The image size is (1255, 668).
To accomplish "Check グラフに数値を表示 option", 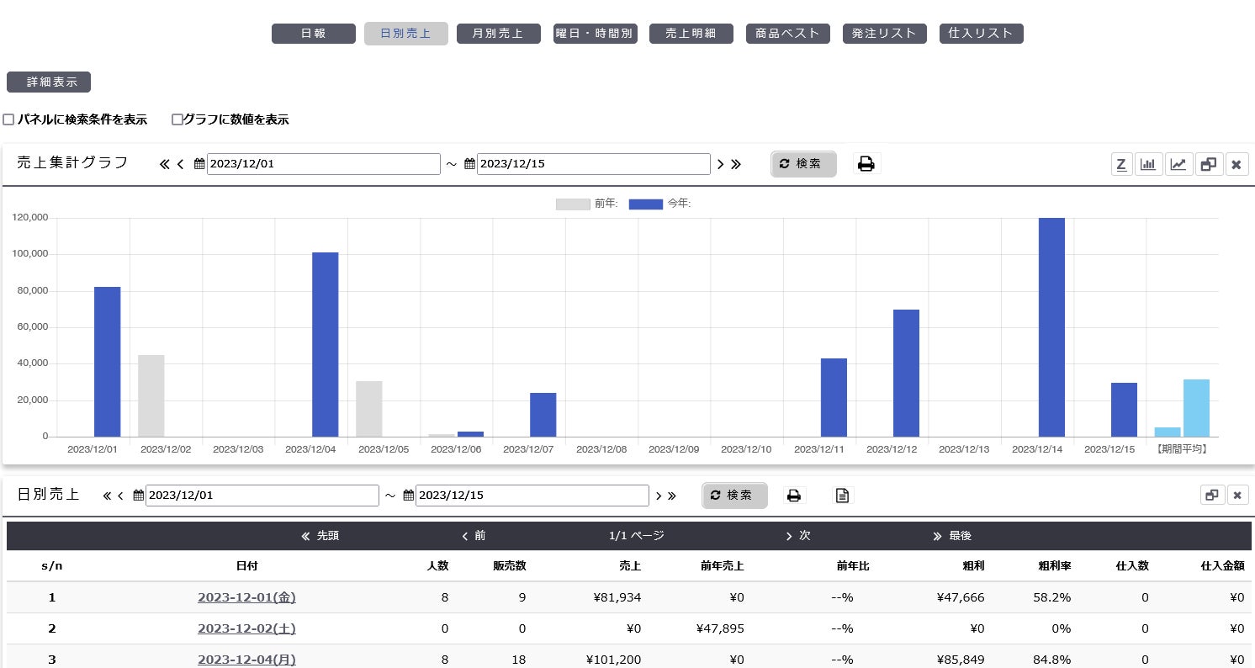I will (x=177, y=119).
